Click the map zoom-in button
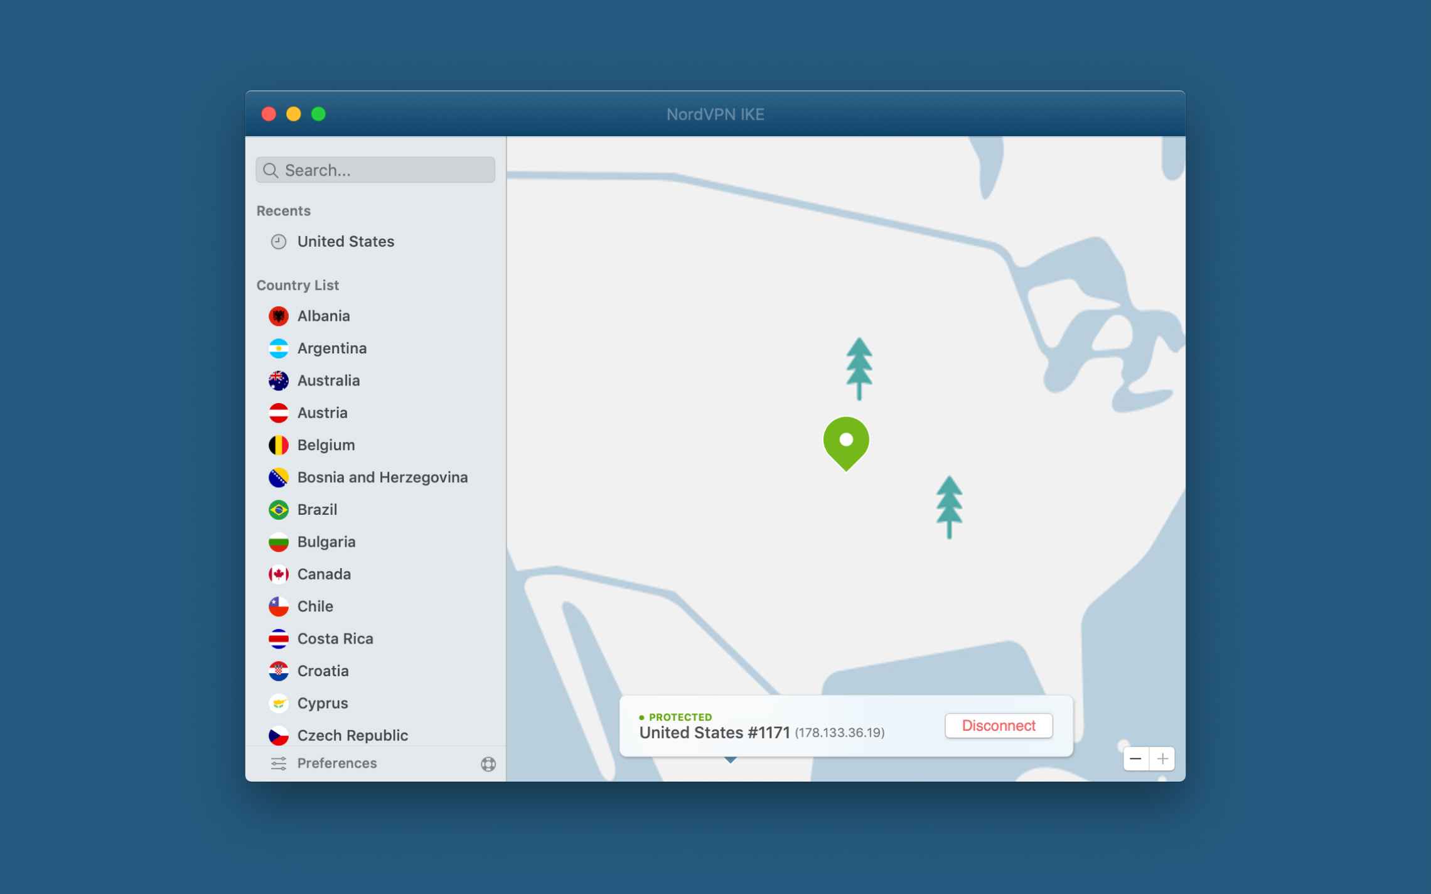Image resolution: width=1431 pixels, height=894 pixels. [x=1160, y=758]
